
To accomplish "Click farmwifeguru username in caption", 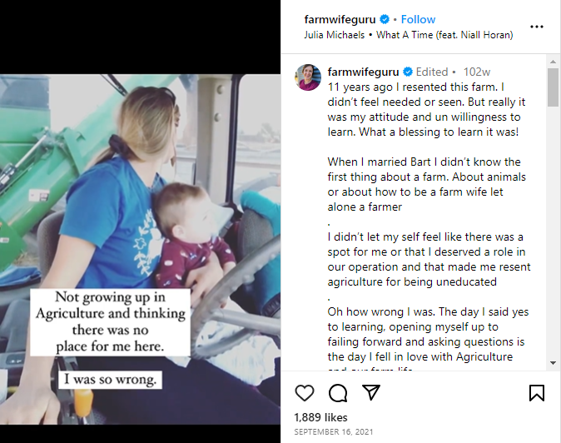I will (x=365, y=72).
